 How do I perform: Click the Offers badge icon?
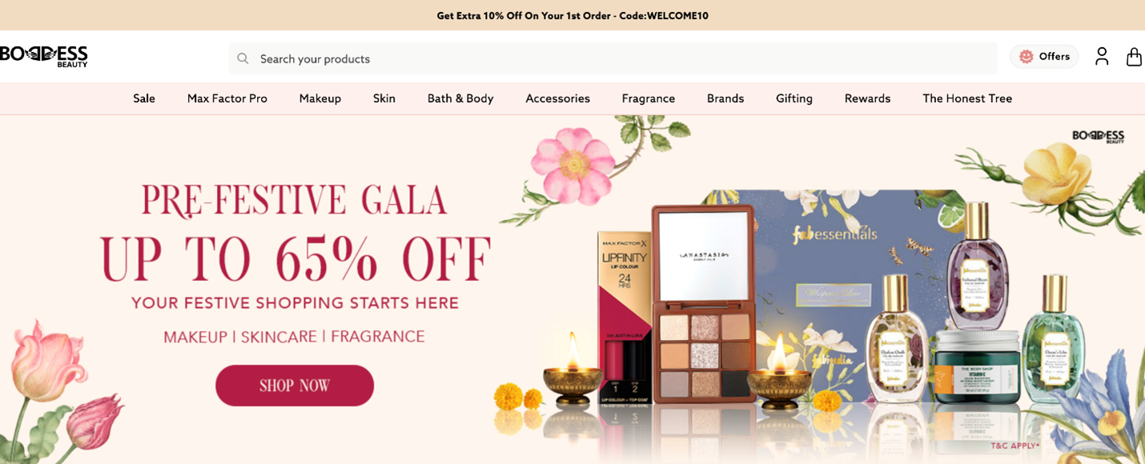click(x=1026, y=56)
